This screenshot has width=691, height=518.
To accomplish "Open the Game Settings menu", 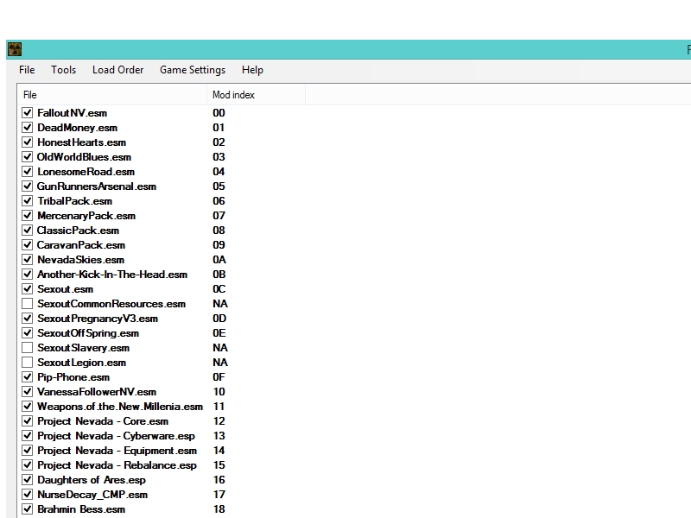I will point(193,70).
